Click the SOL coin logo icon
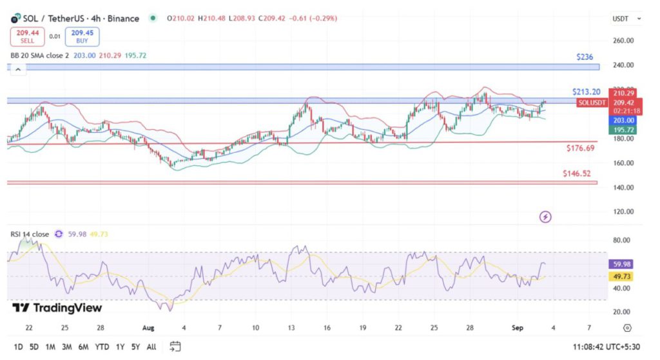 [15, 18]
